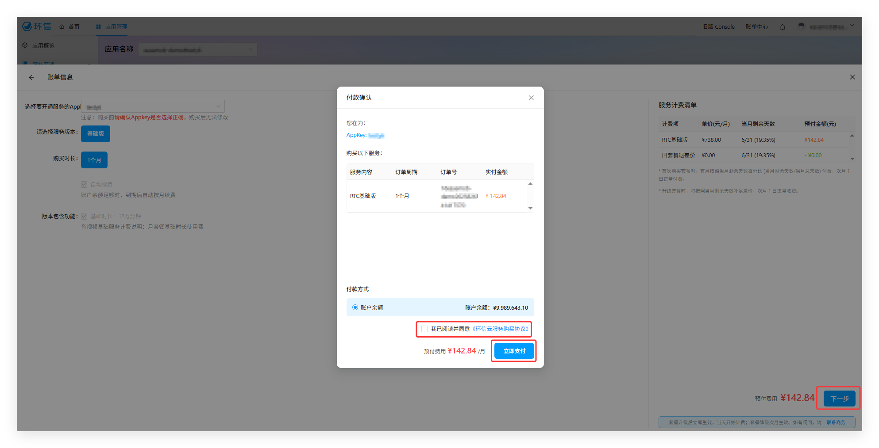Close the 付款确认 dialog with X
Image resolution: width=879 pixels, height=448 pixels.
[x=531, y=98]
